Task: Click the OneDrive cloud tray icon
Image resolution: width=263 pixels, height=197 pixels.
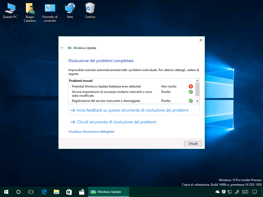Action: (218, 192)
